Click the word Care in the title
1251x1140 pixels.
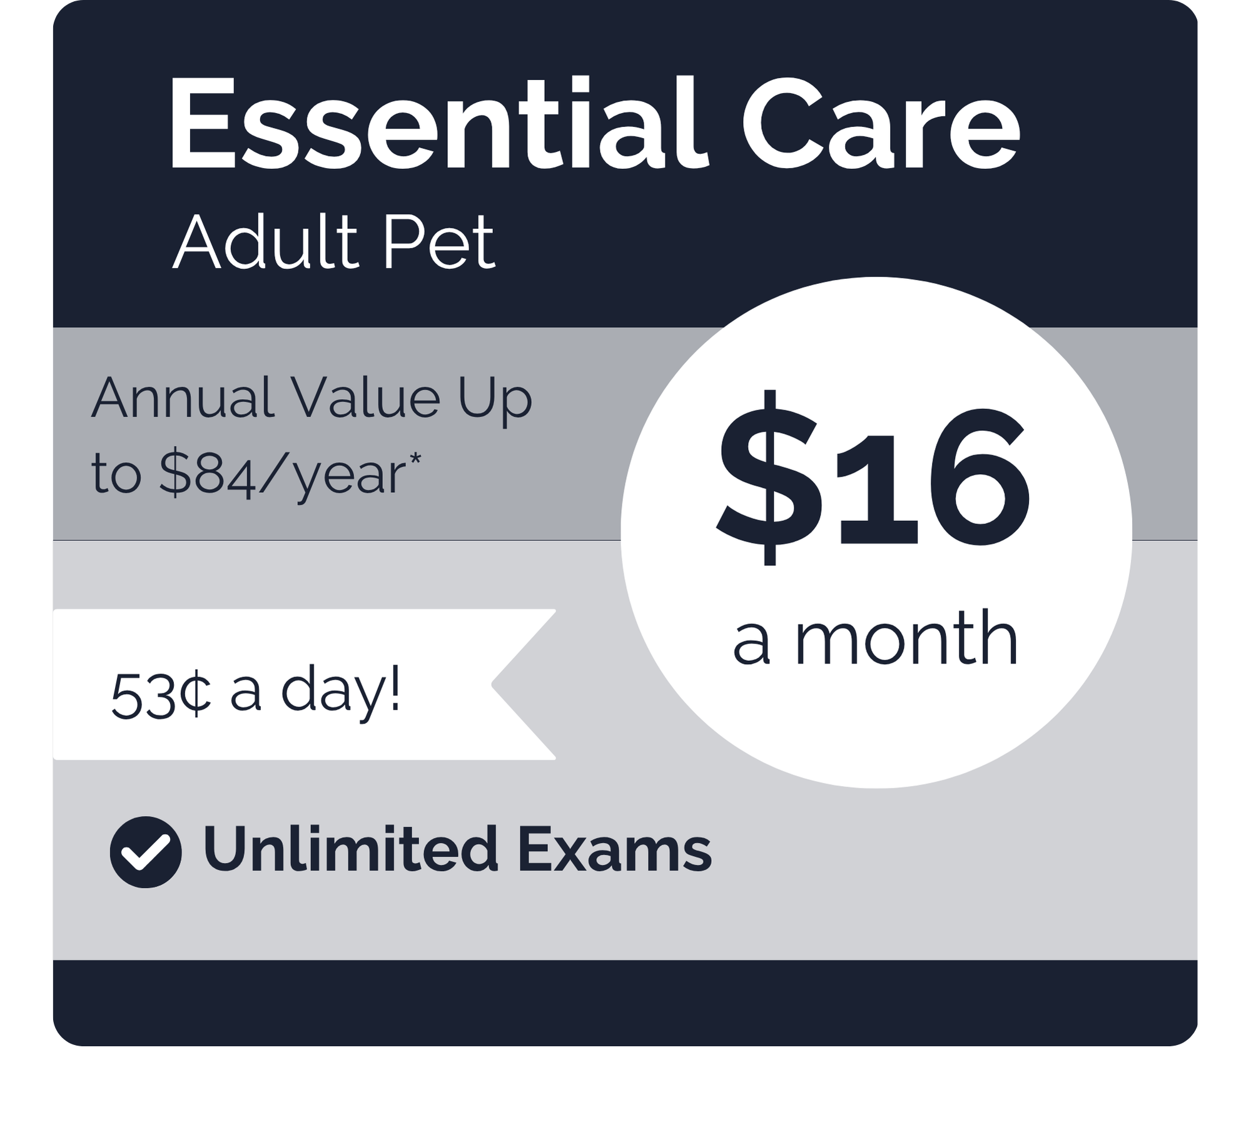pyautogui.click(x=880, y=123)
